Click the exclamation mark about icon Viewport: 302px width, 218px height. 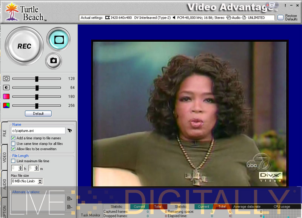[x=285, y=6]
